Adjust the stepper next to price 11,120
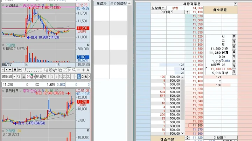The height and width of the screenshot is (141, 252). coord(187,138)
